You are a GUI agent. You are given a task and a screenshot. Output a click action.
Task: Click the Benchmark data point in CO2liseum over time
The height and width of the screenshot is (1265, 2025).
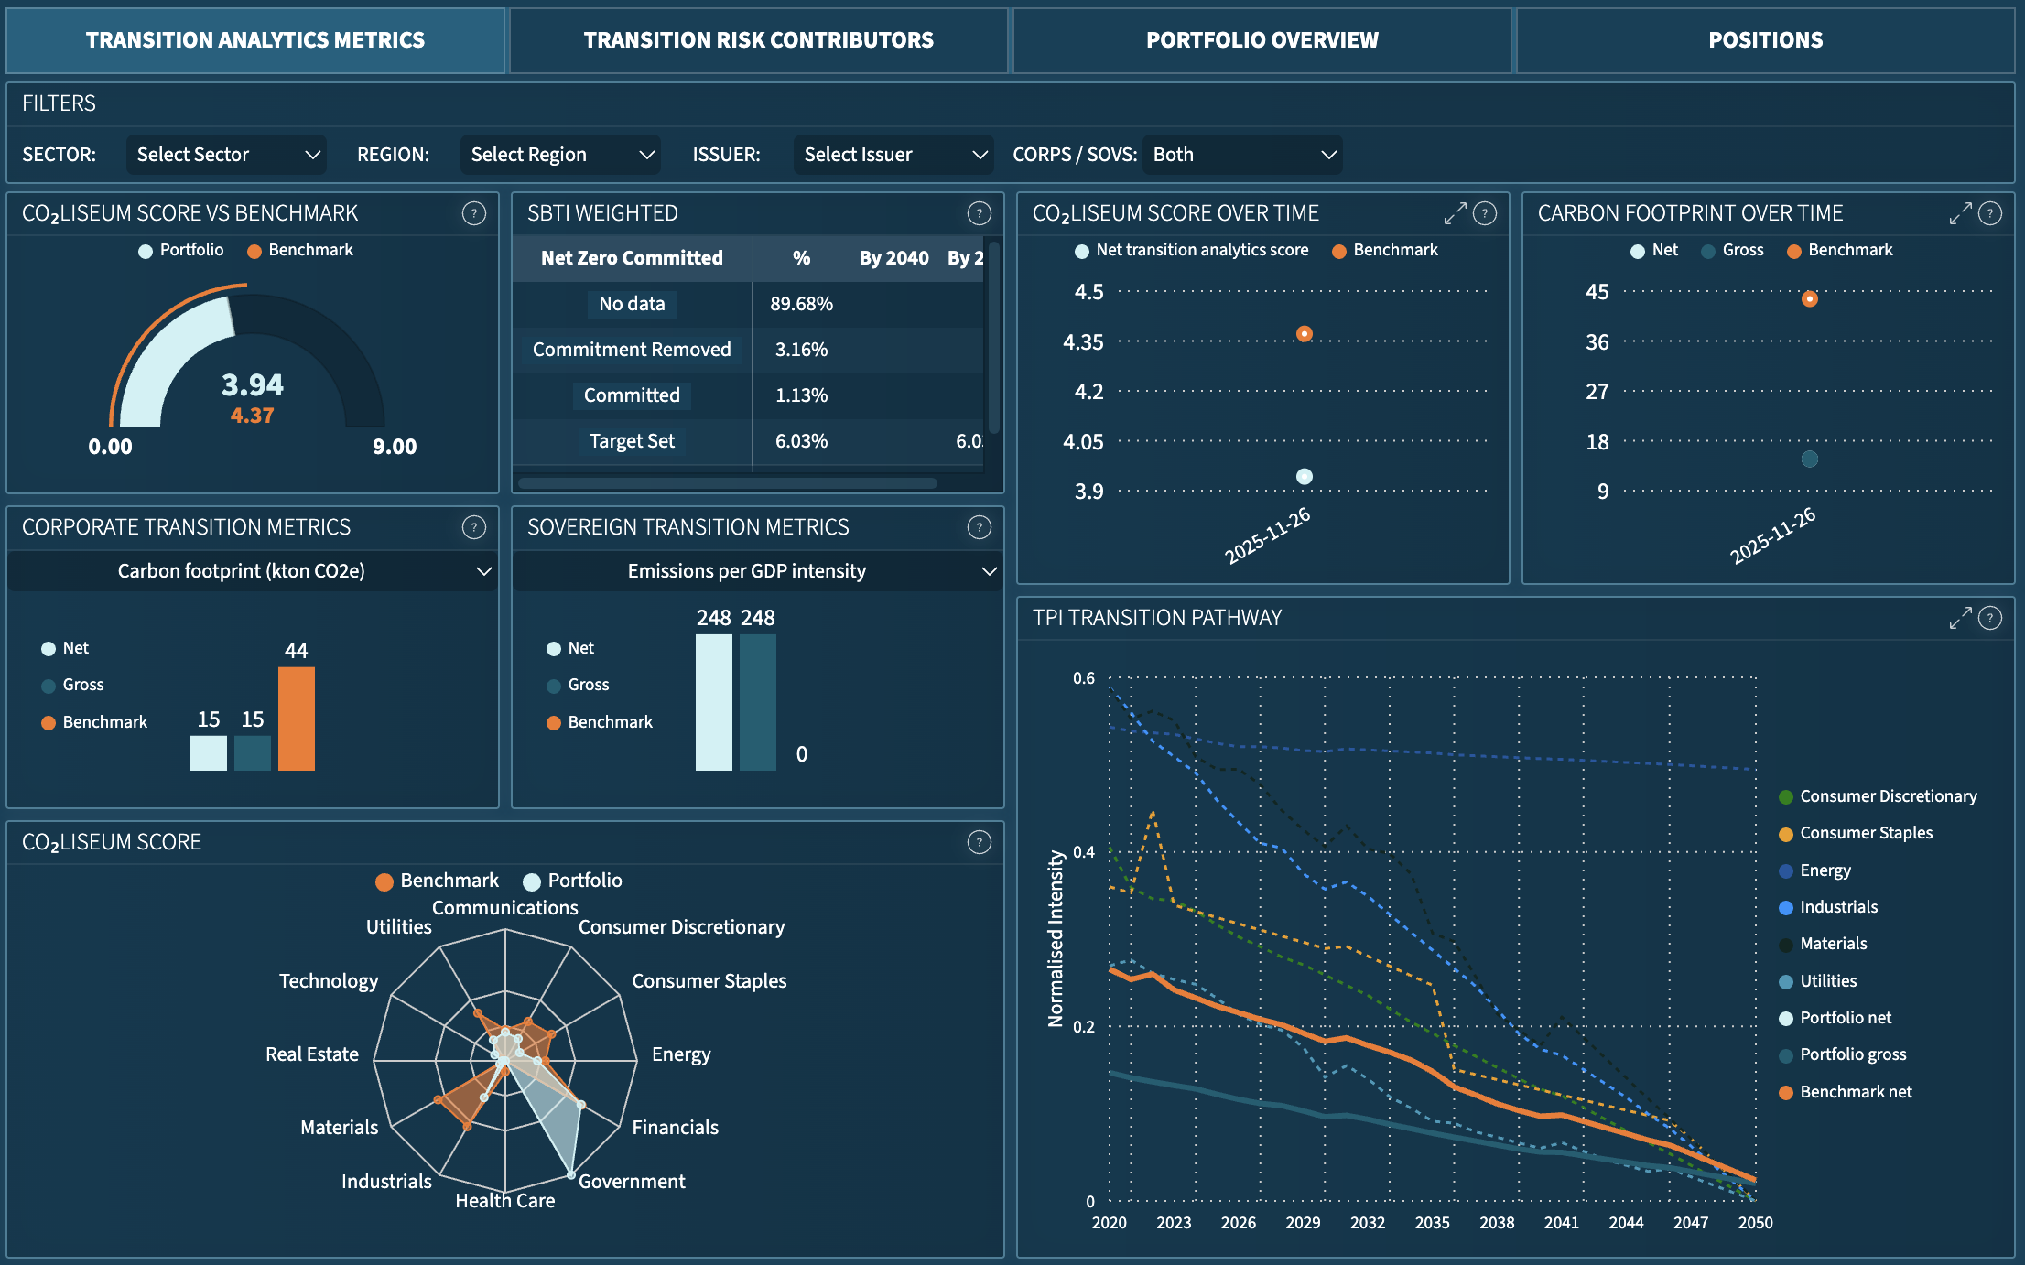coord(1305,334)
